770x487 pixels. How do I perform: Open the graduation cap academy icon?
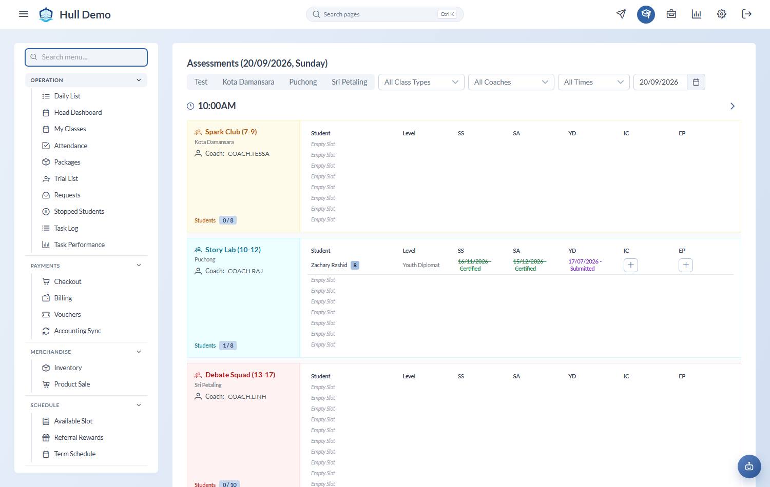click(x=646, y=14)
